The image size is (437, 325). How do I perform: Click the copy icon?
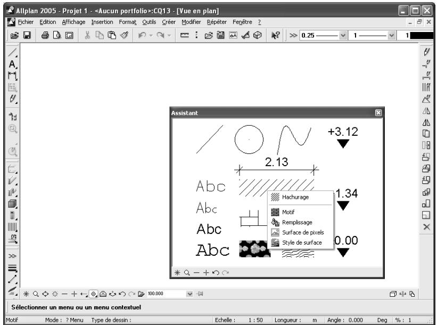tap(100, 35)
